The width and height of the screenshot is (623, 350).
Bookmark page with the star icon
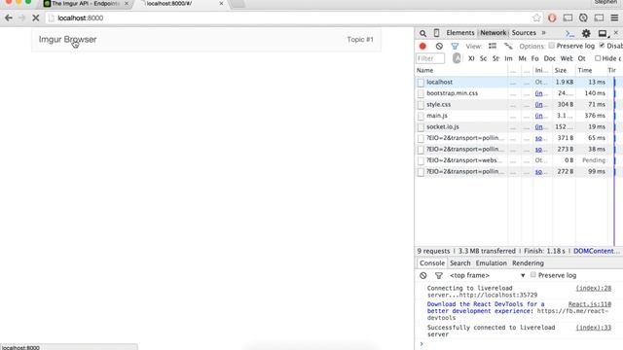click(536, 17)
